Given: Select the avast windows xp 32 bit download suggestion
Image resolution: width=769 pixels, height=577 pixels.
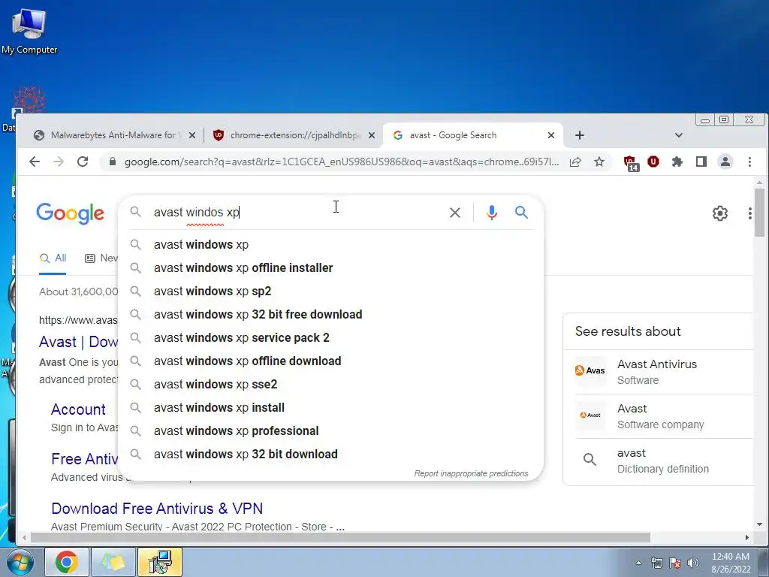Looking at the screenshot, I should click(331, 455).
